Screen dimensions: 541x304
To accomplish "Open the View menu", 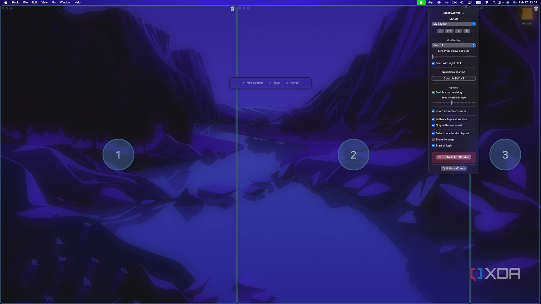I will click(x=44, y=2).
